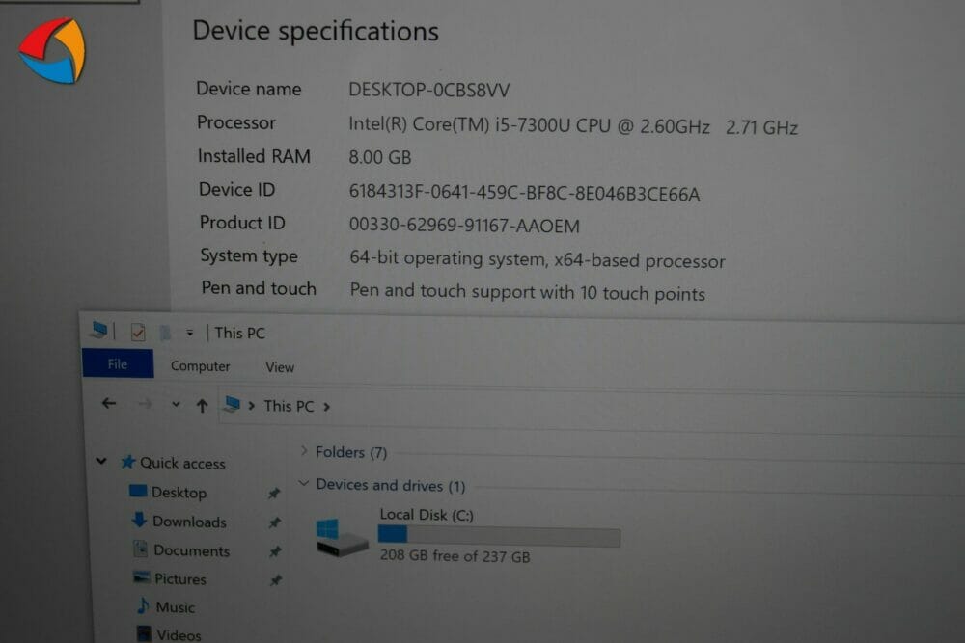Unpin Desktop using its pin icon
Screen dimensions: 965x643
[274, 493]
